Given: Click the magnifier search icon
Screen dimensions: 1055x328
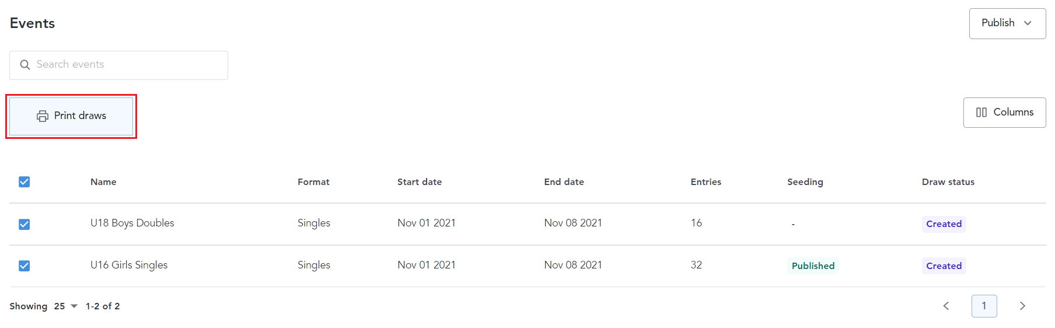Looking at the screenshot, I should 25,65.
